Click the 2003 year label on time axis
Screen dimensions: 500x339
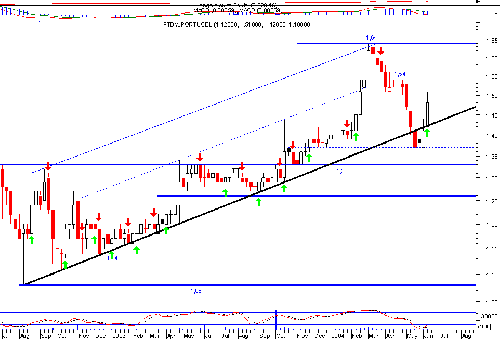(x=119, y=336)
